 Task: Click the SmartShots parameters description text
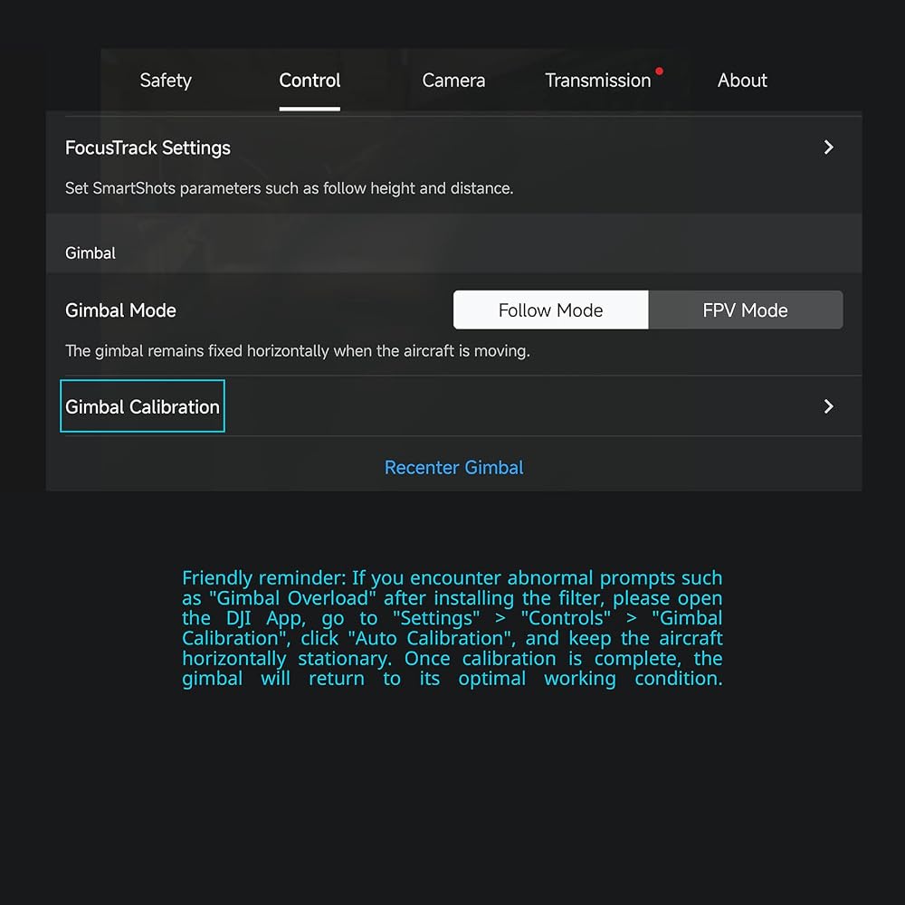tap(290, 188)
